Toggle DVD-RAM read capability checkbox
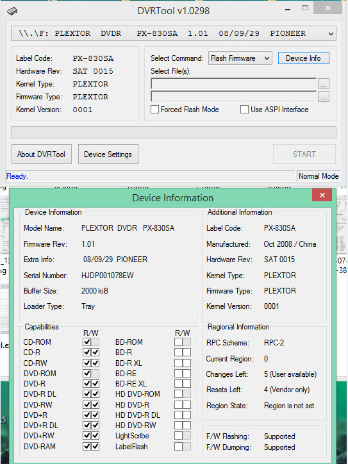 87,447
